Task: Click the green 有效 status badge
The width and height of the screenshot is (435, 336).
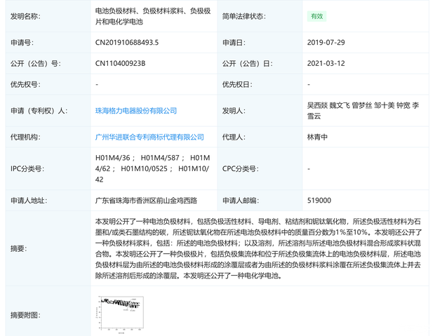Action: click(317, 16)
